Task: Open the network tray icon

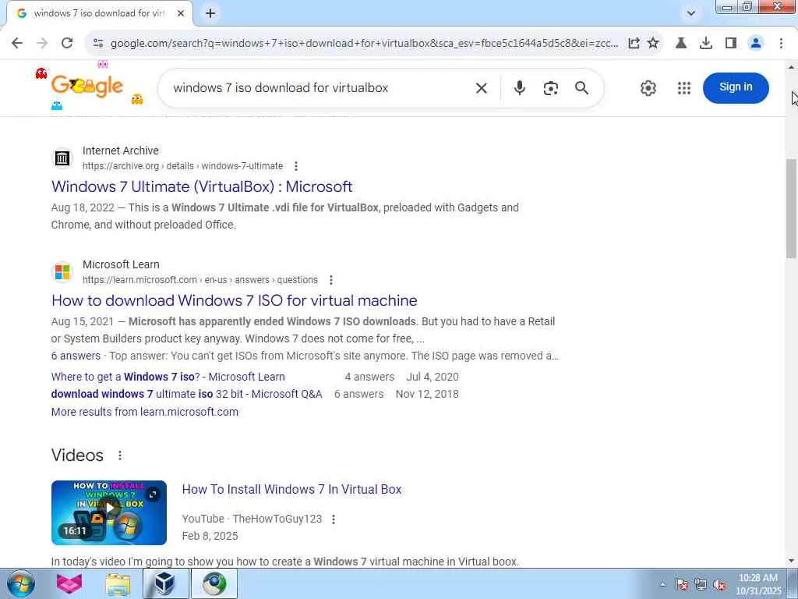Action: click(701, 585)
